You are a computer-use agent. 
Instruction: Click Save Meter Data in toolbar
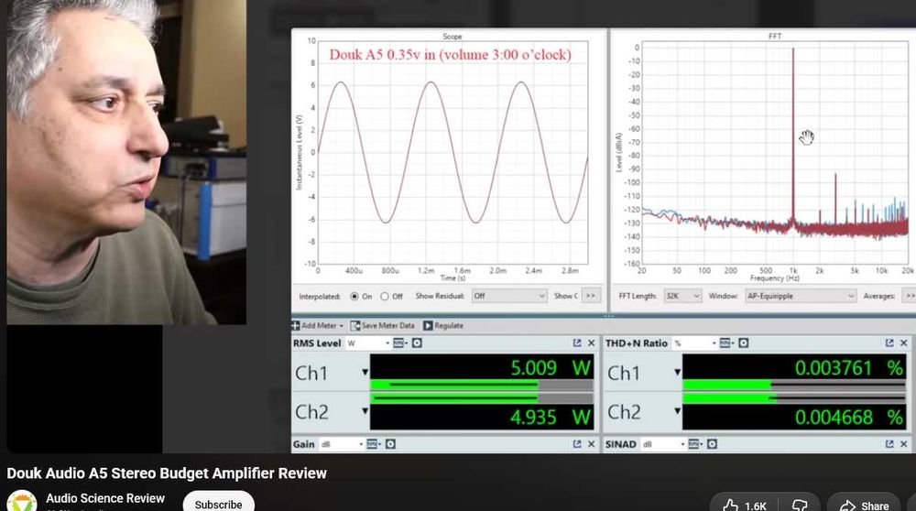pyautogui.click(x=383, y=326)
